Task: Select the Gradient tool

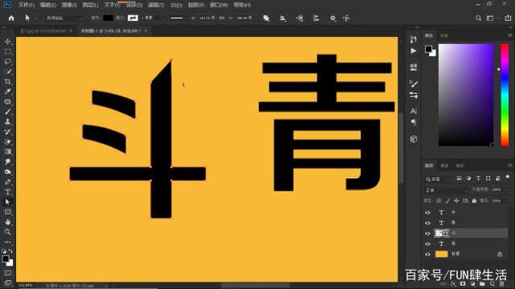Action: pyautogui.click(x=7, y=152)
